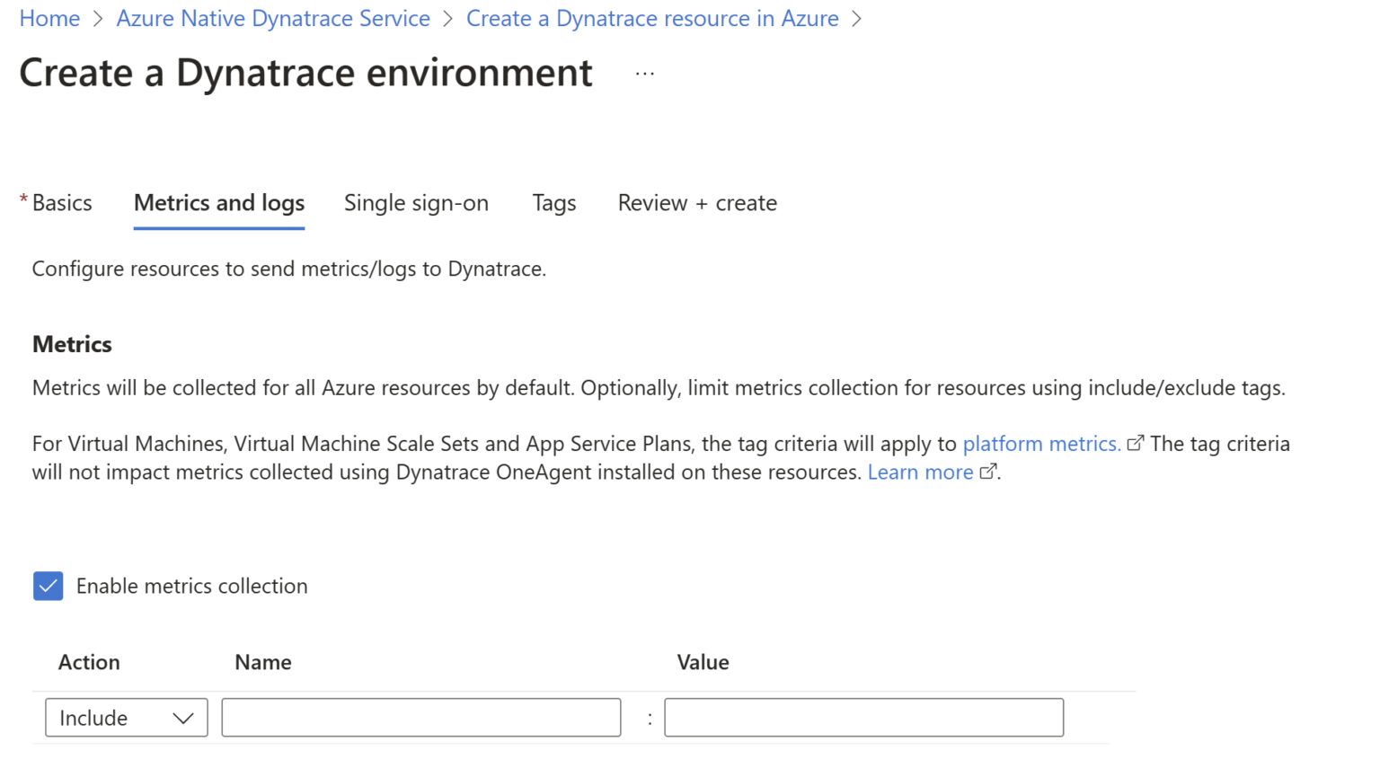Click into the tag Value input field
Viewport: 1380px width, 777px height.
click(863, 718)
